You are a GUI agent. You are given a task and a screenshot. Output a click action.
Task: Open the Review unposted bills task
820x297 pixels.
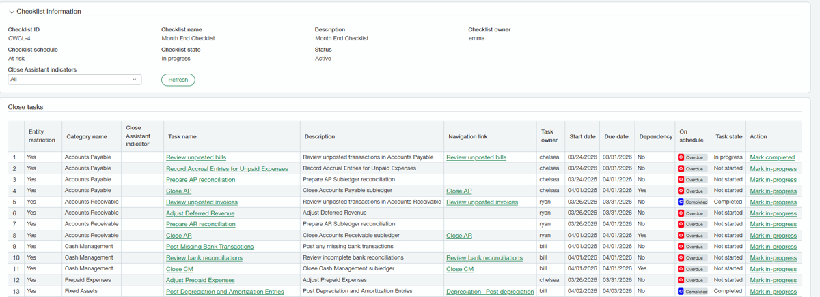[196, 157]
